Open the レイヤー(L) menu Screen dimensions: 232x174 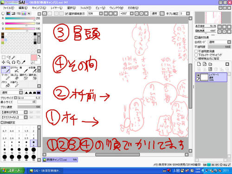pyautogui.click(x=57, y=8)
